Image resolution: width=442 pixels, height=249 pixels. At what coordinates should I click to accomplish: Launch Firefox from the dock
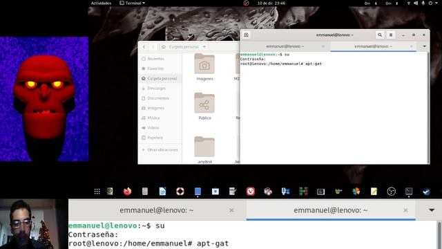pos(127,192)
